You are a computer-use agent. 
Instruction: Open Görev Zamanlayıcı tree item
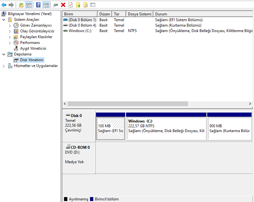pos(36,25)
